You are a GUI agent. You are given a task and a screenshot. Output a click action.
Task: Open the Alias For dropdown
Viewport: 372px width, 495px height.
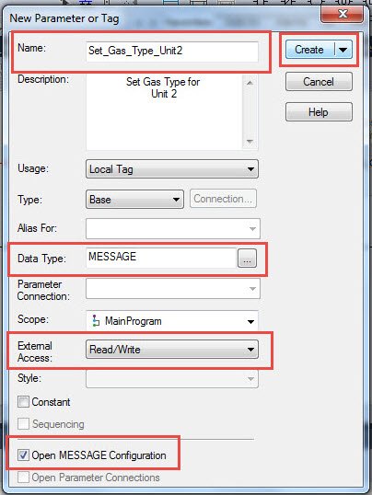[173, 228]
